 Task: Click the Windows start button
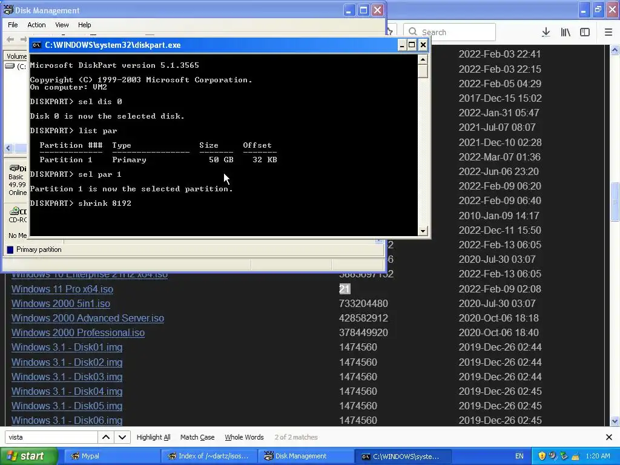pos(28,457)
